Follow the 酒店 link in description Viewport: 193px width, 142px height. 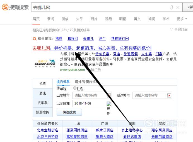point(116,54)
